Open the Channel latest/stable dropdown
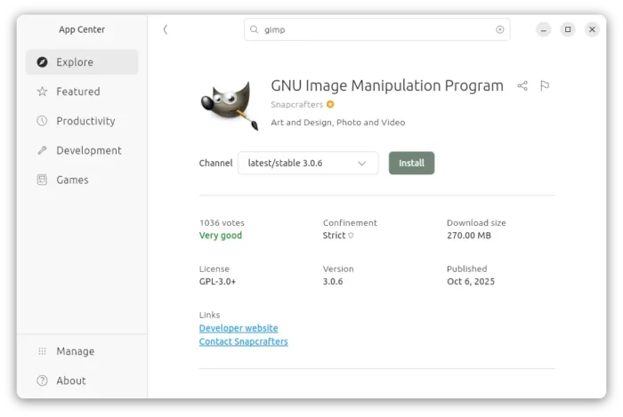Image resolution: width=623 pixels, height=417 pixels. [308, 164]
